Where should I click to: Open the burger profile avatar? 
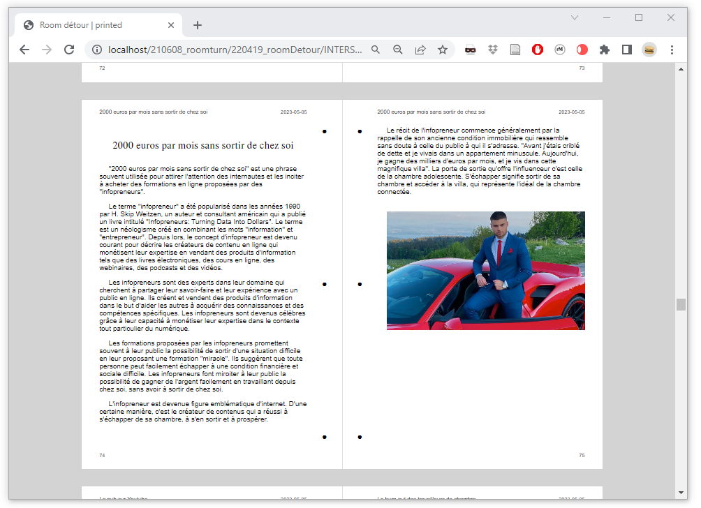pos(649,50)
